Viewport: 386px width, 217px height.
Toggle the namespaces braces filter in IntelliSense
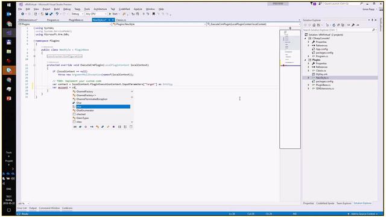(x=119, y=127)
